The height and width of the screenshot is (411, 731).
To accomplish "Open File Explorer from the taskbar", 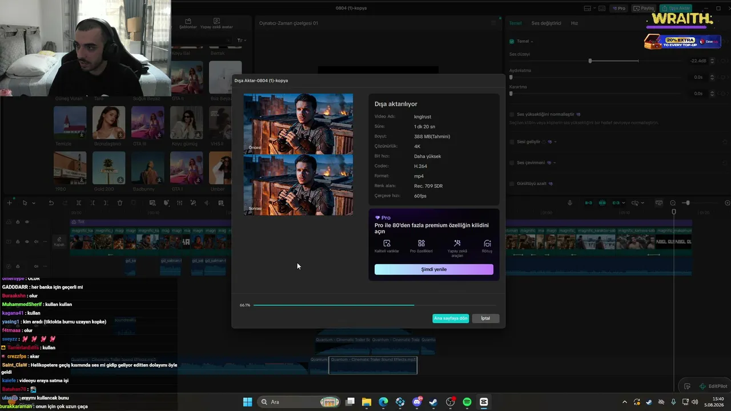I will tap(367, 402).
